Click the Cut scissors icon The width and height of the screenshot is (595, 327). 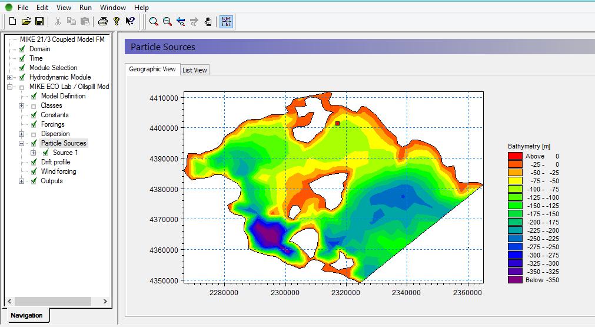pos(58,21)
